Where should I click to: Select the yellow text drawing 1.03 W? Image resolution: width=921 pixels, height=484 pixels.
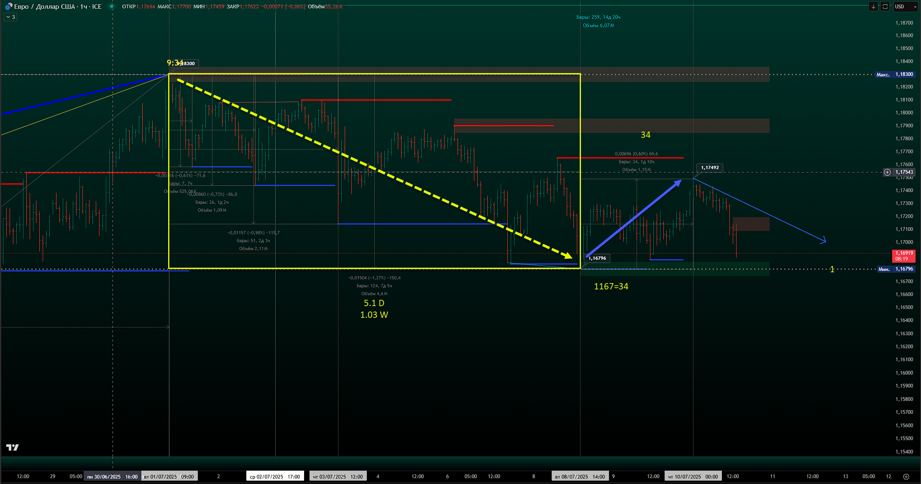pos(374,315)
